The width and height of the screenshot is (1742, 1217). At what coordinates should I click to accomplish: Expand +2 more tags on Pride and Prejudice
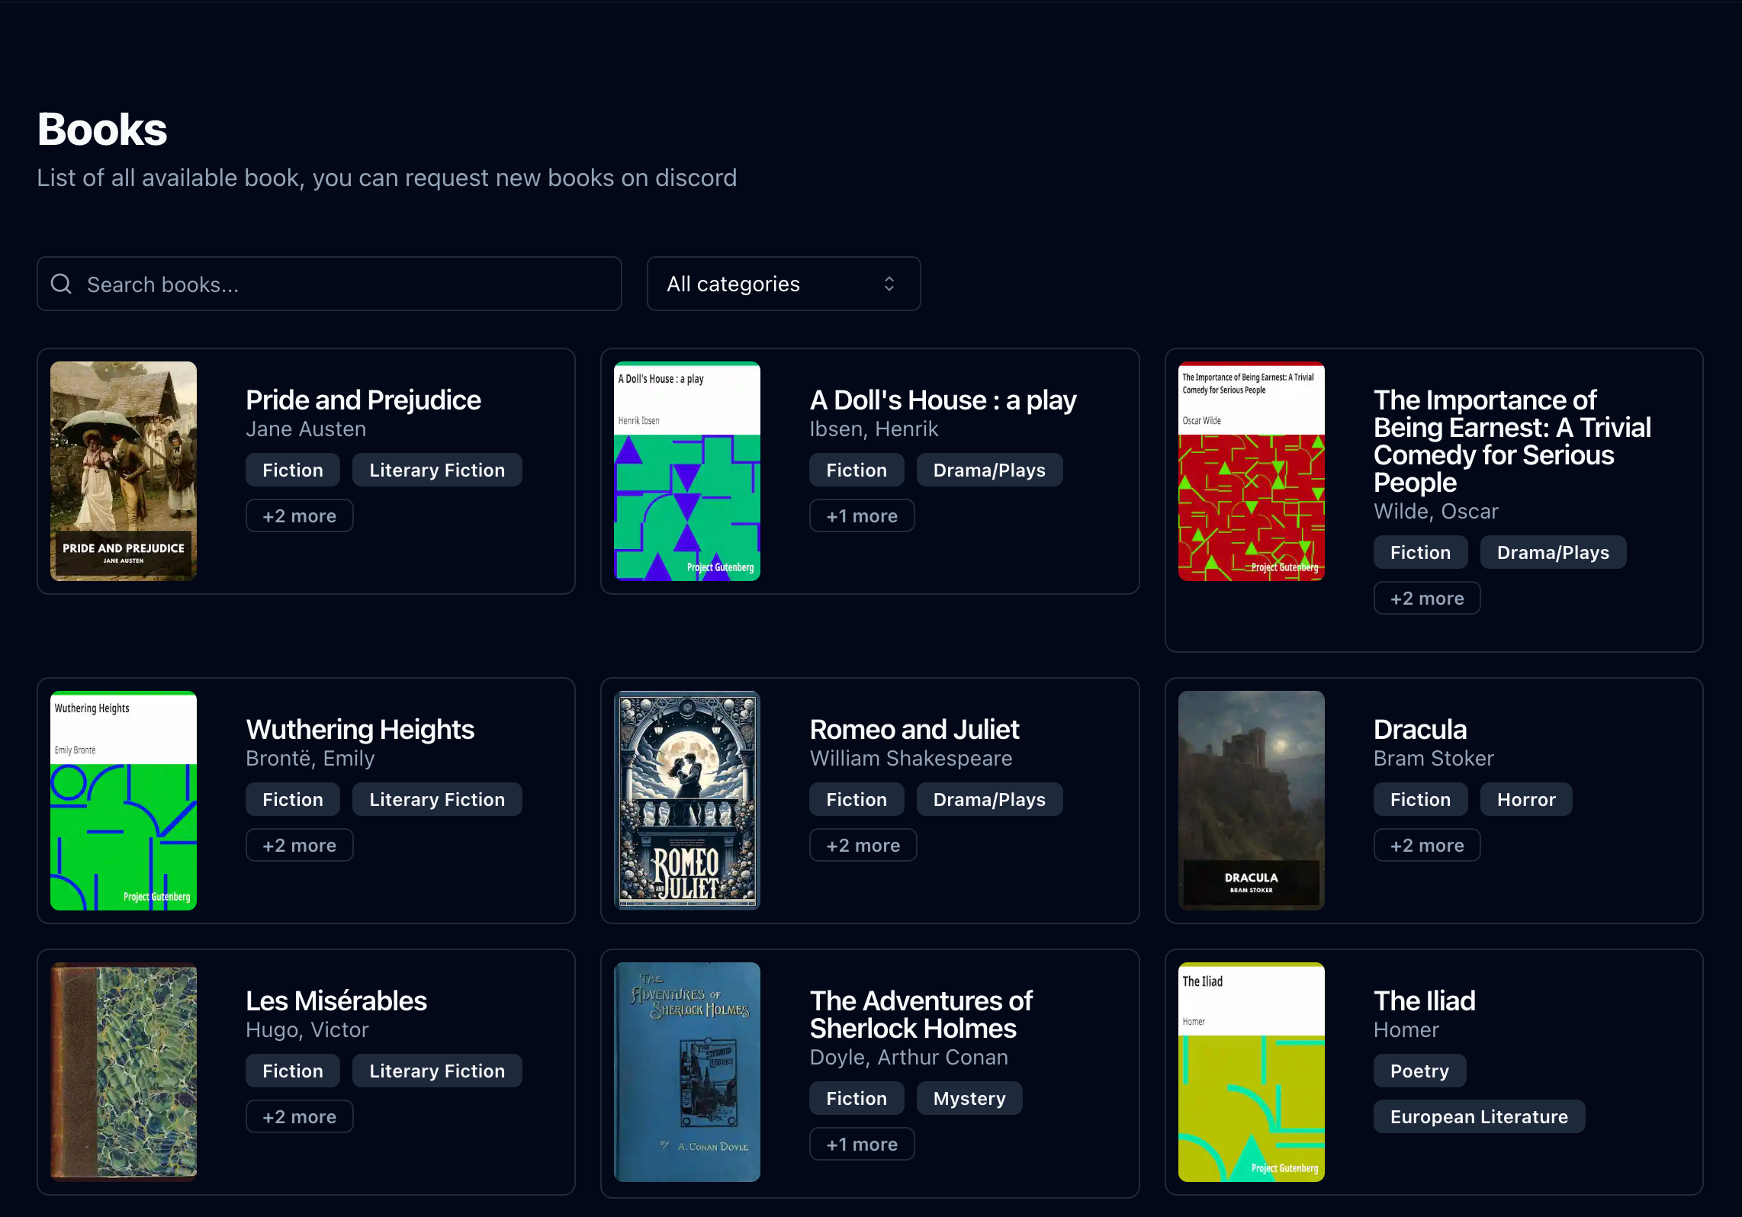299,516
